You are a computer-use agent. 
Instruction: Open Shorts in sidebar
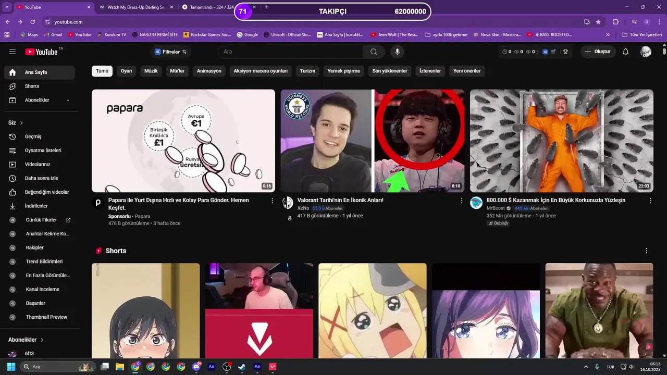click(40, 86)
